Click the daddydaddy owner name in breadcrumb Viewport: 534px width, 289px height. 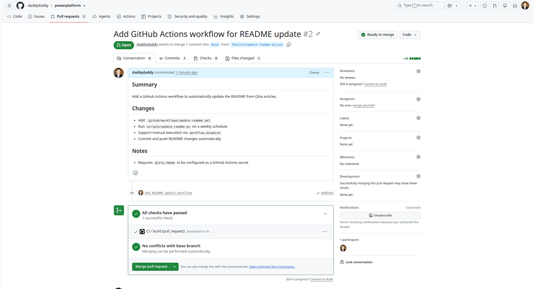pos(38,6)
